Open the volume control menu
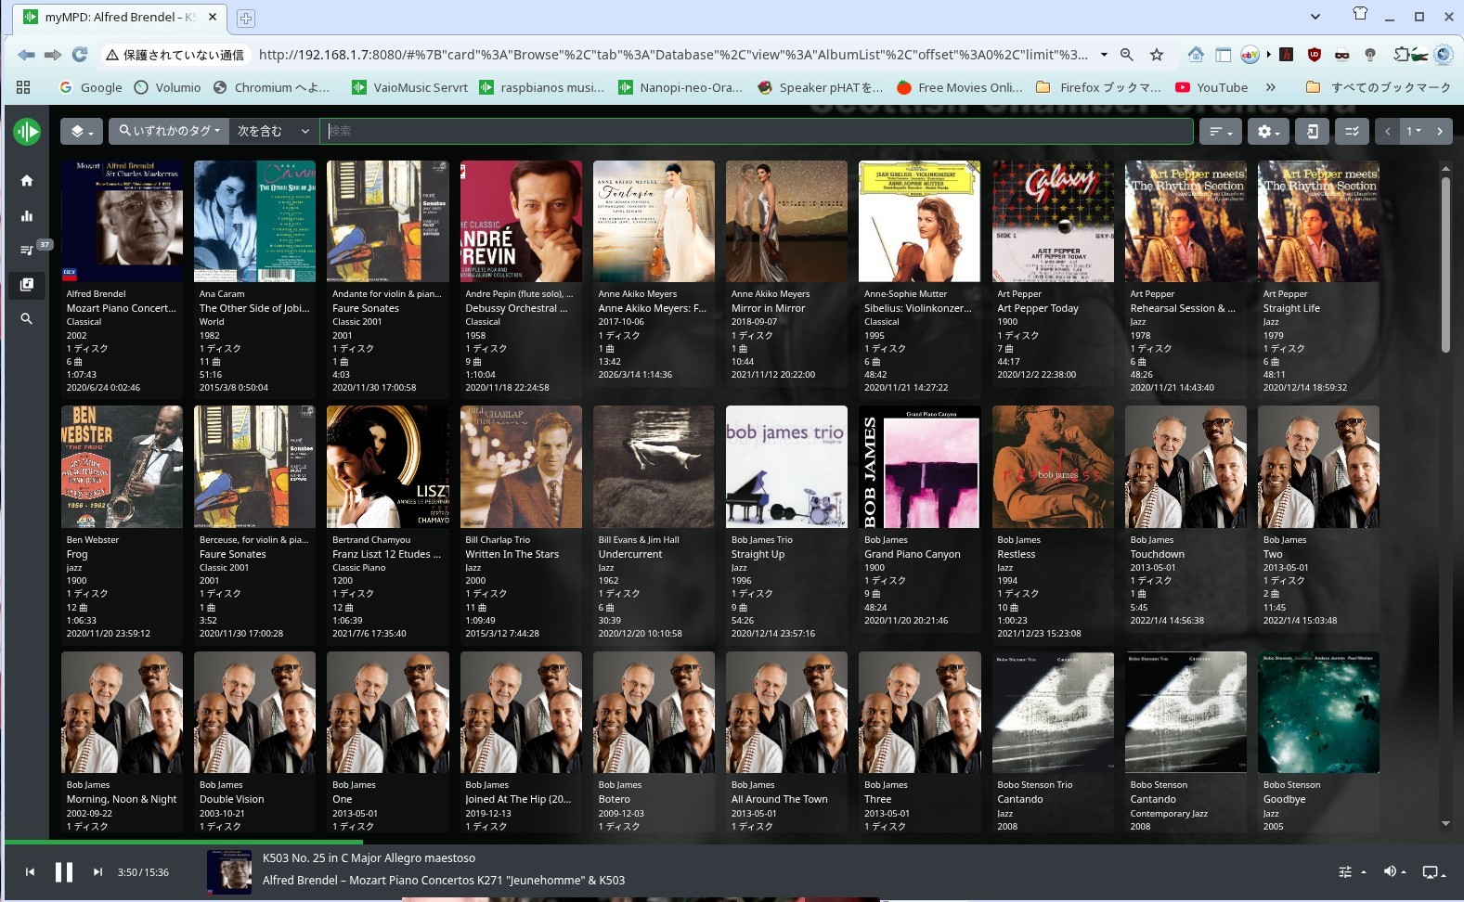The image size is (1464, 902). coord(1393,872)
